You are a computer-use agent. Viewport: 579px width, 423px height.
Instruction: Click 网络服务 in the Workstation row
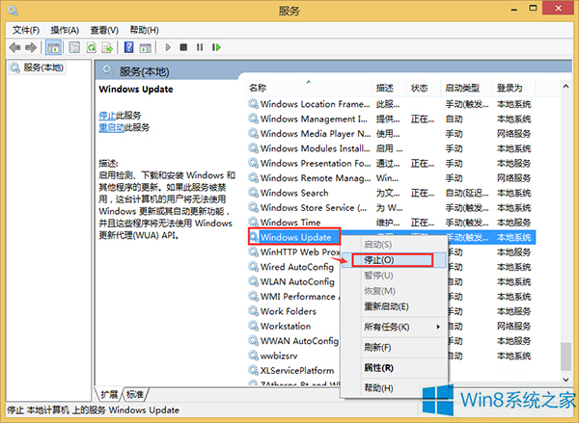pos(513,327)
